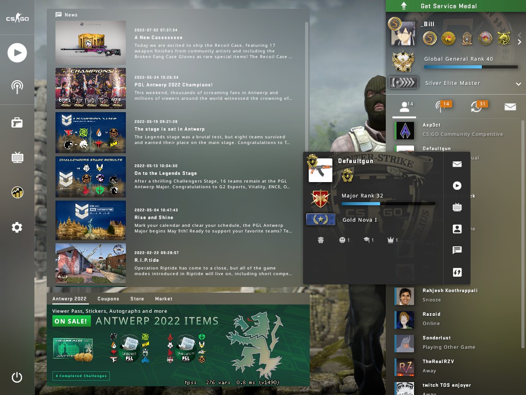Open the broadcast antenna icon in the sidebar
526x395 pixels.
click(17, 87)
